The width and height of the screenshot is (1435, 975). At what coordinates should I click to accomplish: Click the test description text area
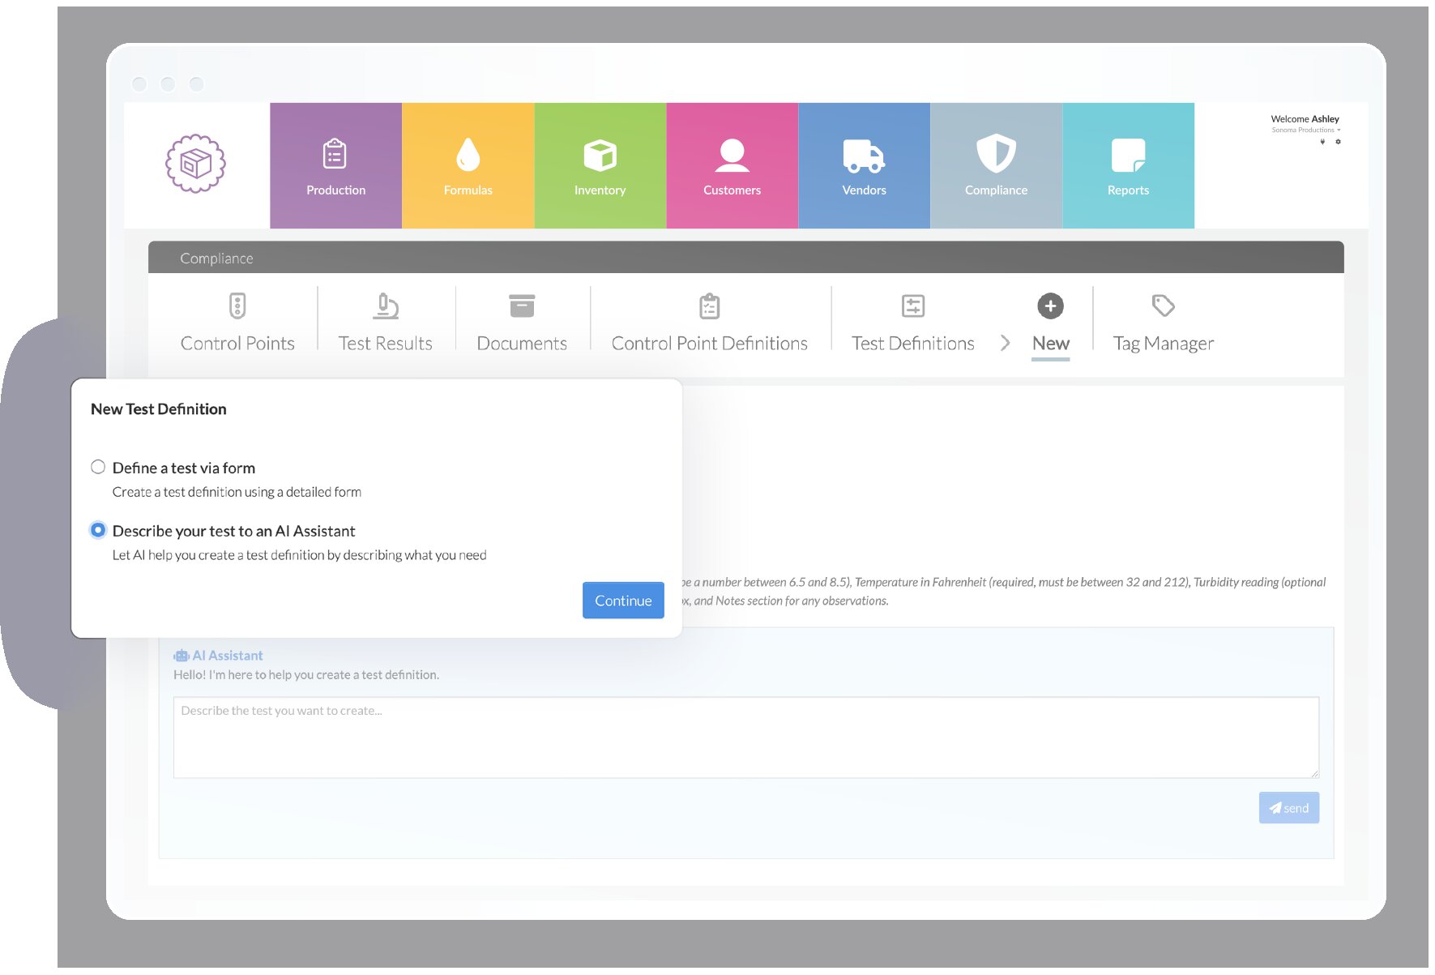coord(745,738)
